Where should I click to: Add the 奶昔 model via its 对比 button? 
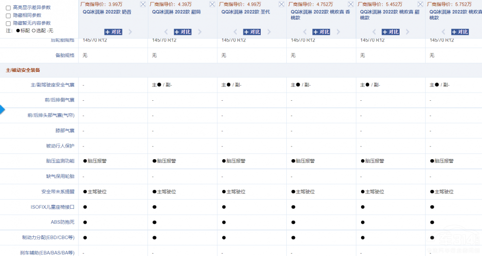(113, 32)
